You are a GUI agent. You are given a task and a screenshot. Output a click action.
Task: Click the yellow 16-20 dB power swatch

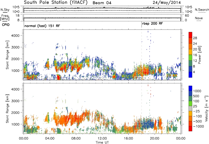pyautogui.click(x=190, y=52)
